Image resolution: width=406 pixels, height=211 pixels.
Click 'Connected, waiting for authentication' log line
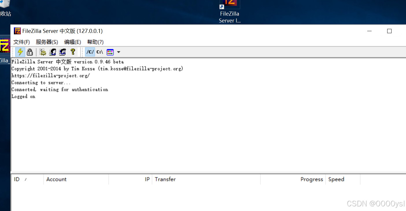[60, 89]
